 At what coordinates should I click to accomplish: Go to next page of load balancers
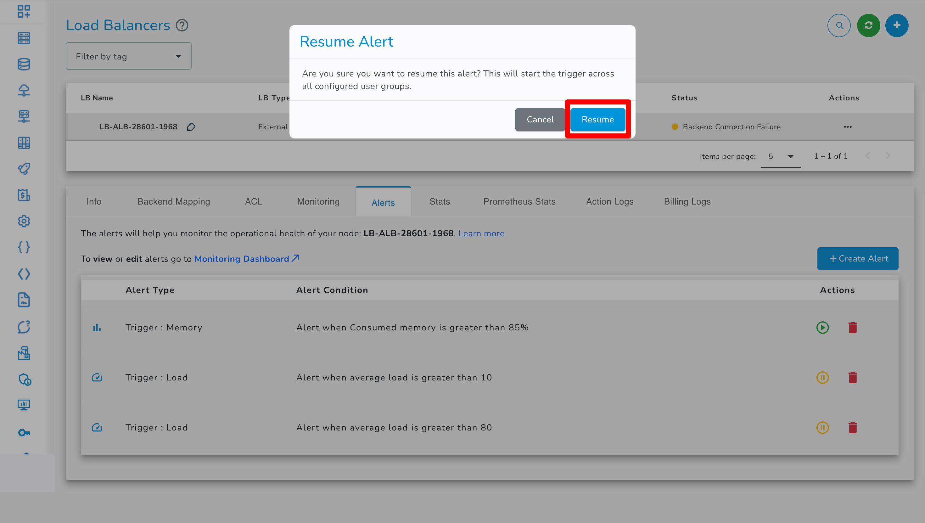[x=888, y=156]
